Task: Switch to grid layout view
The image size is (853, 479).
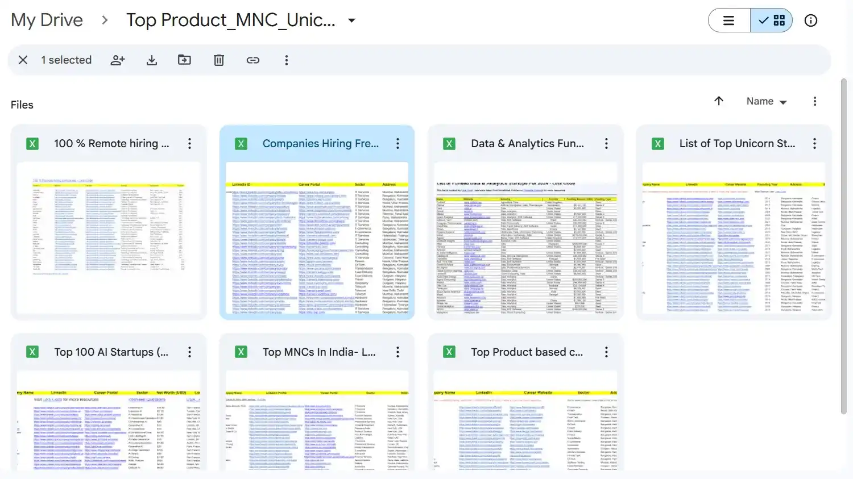Action: [772, 20]
